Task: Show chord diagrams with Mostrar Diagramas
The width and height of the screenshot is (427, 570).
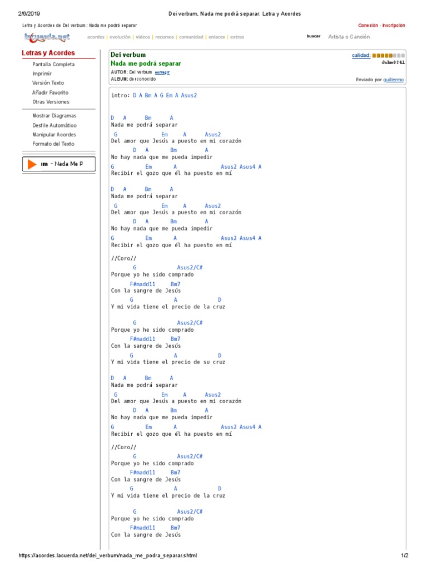Action: (54, 116)
